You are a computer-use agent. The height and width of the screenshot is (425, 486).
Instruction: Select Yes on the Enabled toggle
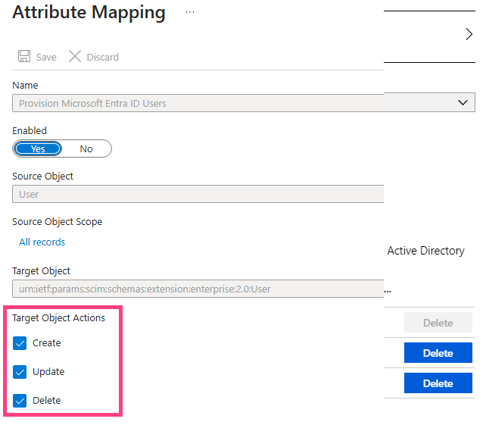[38, 149]
